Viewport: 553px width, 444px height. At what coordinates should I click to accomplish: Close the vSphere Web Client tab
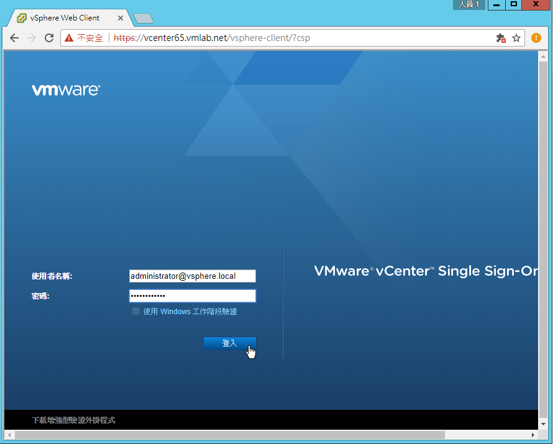click(x=121, y=18)
